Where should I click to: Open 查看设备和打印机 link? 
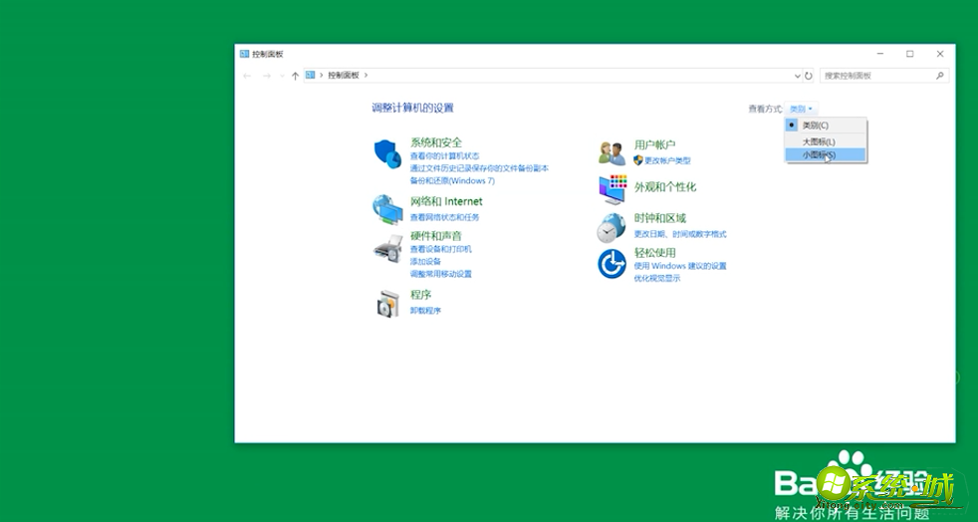(441, 249)
